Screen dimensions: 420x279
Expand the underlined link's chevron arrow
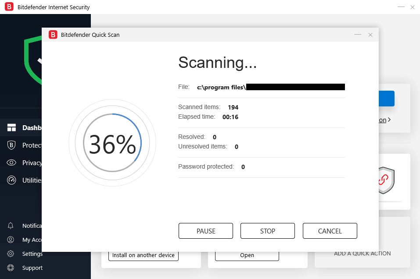[390, 120]
